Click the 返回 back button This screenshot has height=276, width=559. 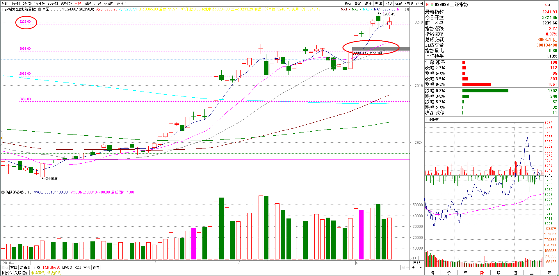coord(419,3)
